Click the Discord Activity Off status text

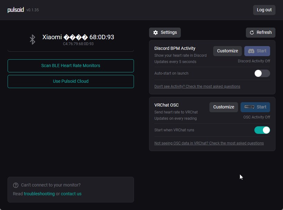click(254, 61)
